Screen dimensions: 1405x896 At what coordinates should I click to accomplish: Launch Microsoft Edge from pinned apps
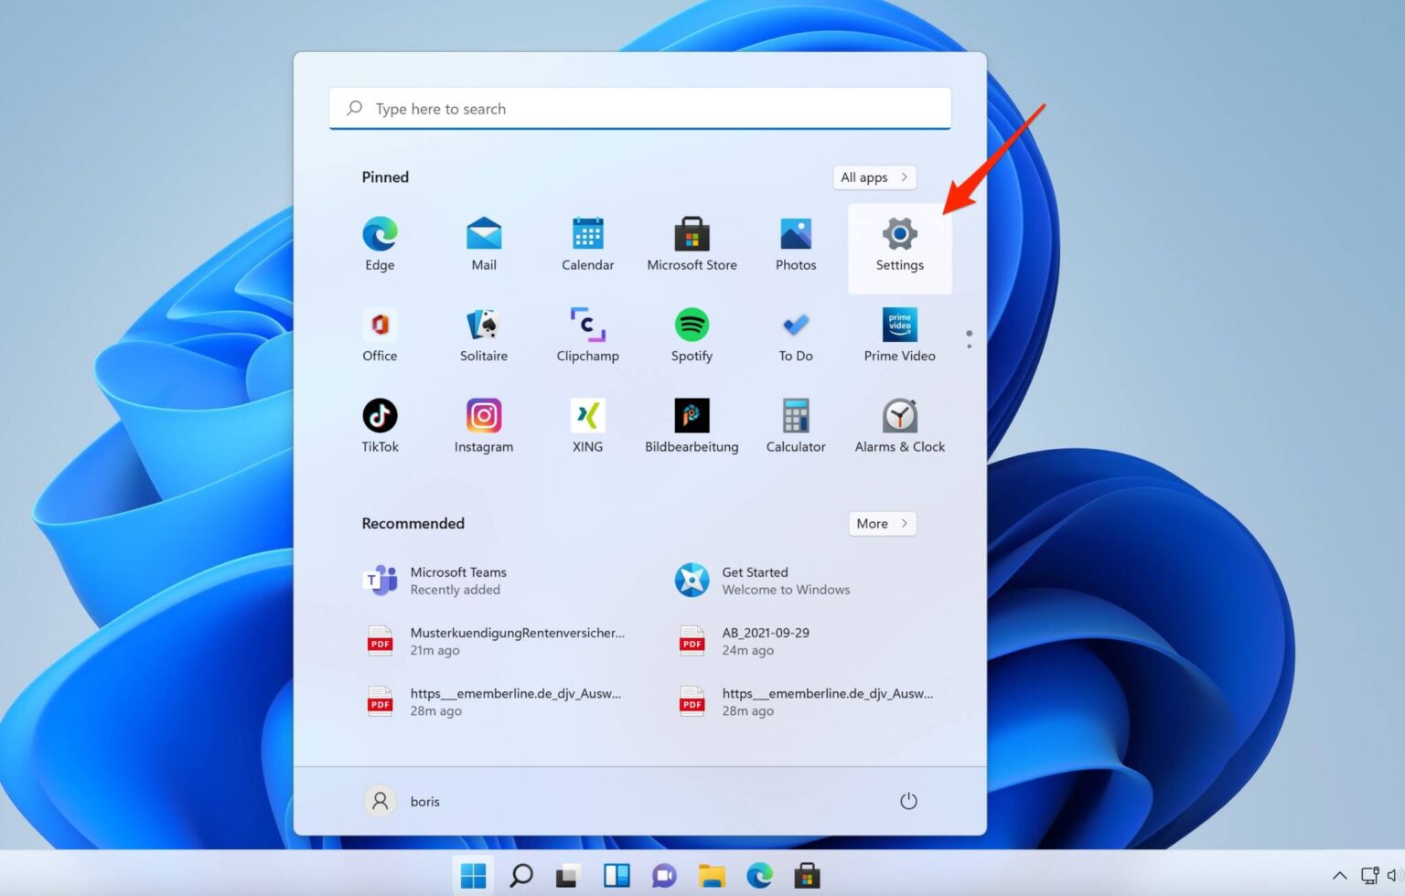point(380,242)
